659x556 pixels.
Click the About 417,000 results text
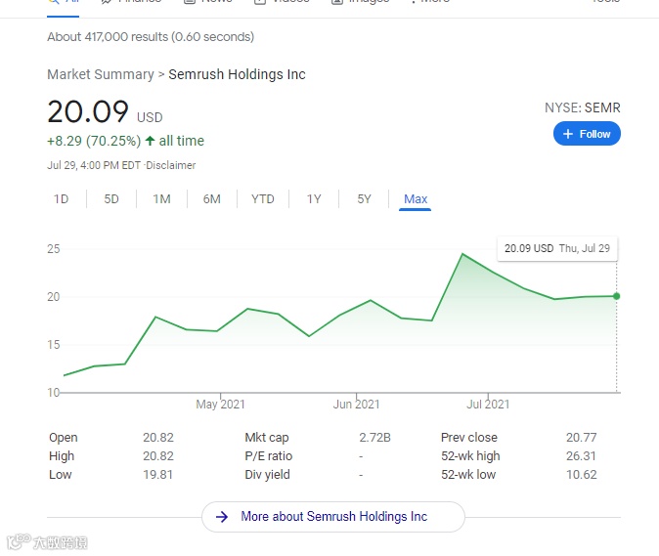point(151,37)
